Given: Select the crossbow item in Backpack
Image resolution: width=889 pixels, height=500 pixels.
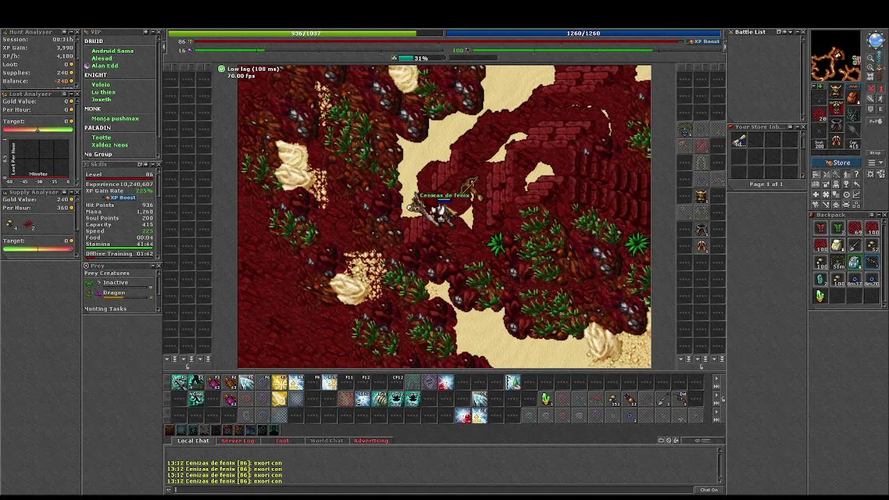Looking at the screenshot, I should click(872, 262).
